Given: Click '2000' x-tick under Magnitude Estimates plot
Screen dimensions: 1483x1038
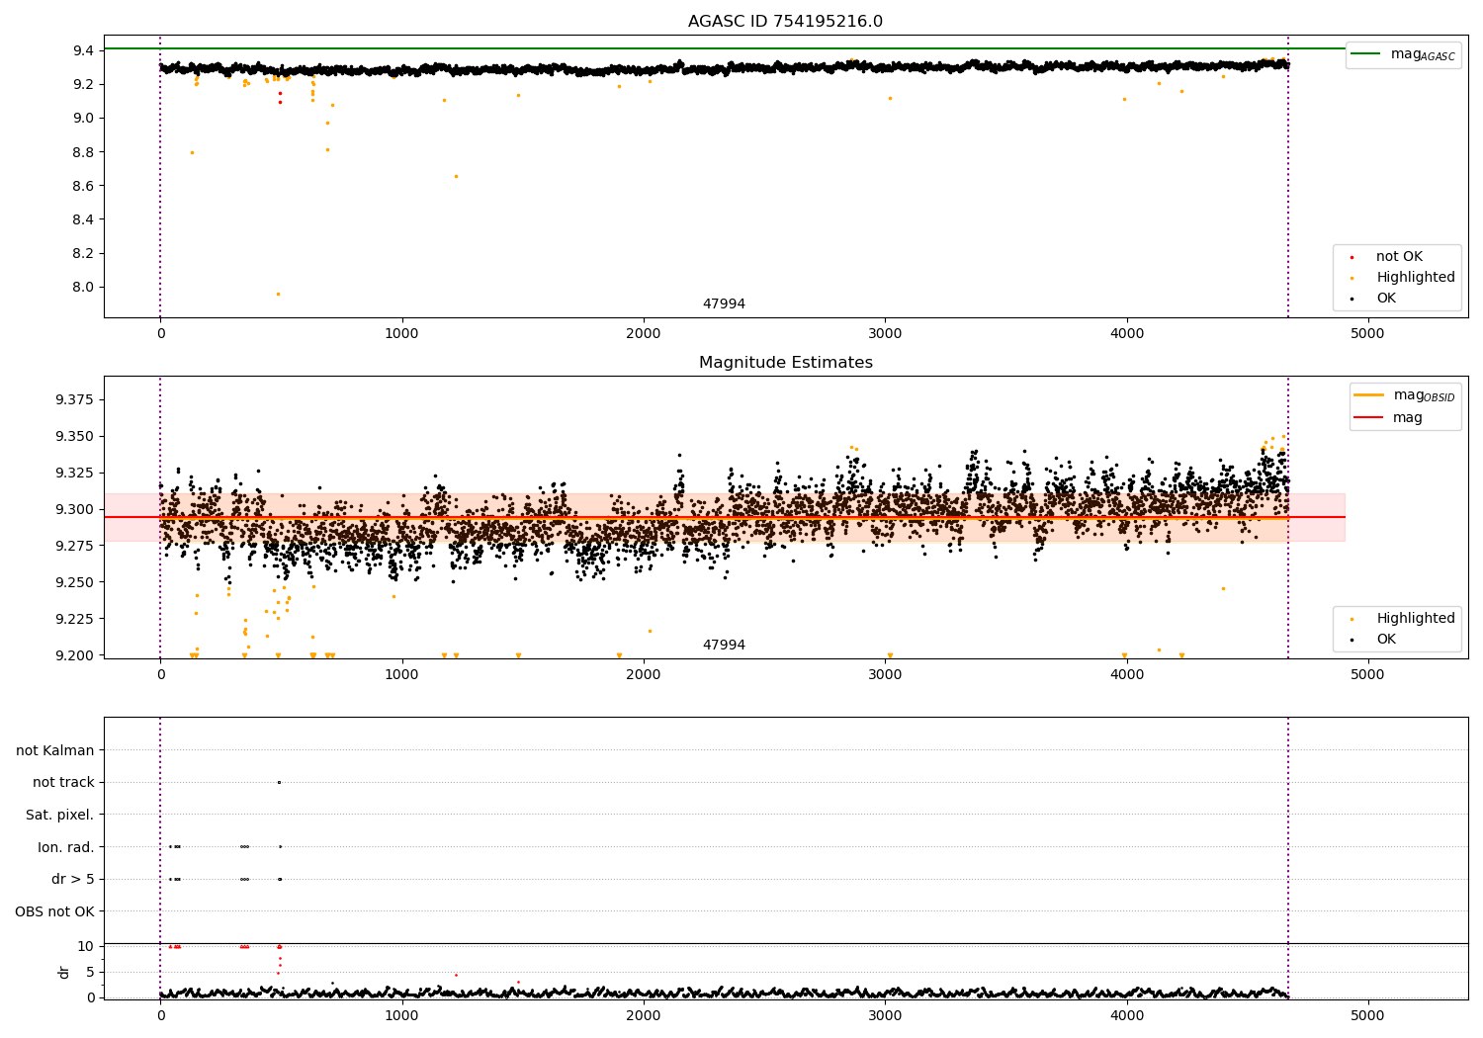Looking at the screenshot, I should [x=644, y=675].
